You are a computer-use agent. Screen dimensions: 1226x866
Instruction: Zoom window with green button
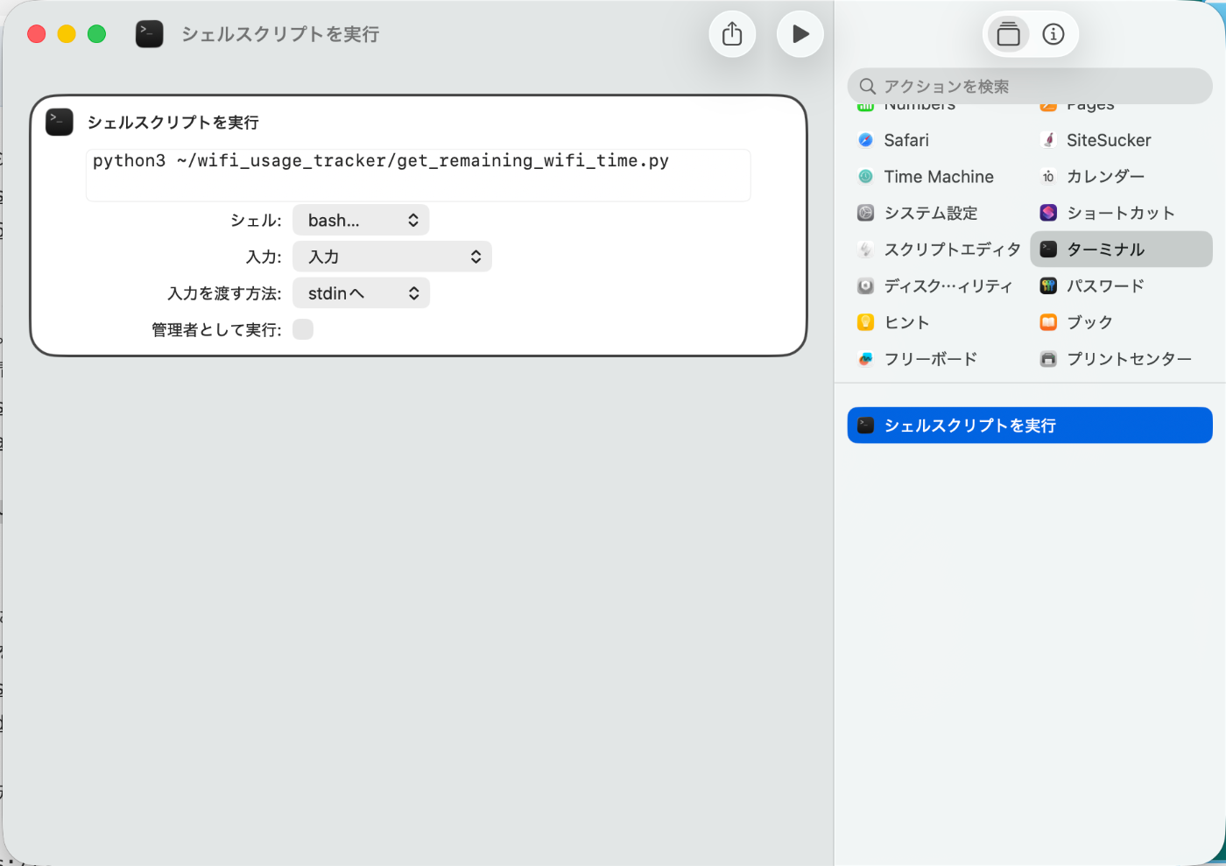click(x=97, y=34)
